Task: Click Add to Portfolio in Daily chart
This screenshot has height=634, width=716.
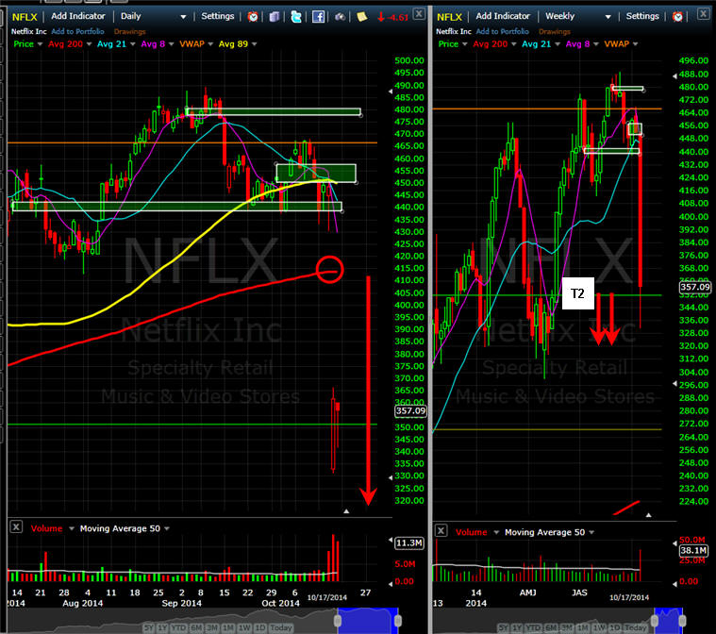Action: click(x=77, y=31)
